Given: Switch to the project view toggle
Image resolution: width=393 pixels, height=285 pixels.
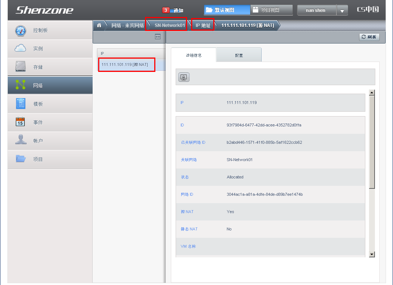Looking at the screenshot, I should (x=271, y=10).
